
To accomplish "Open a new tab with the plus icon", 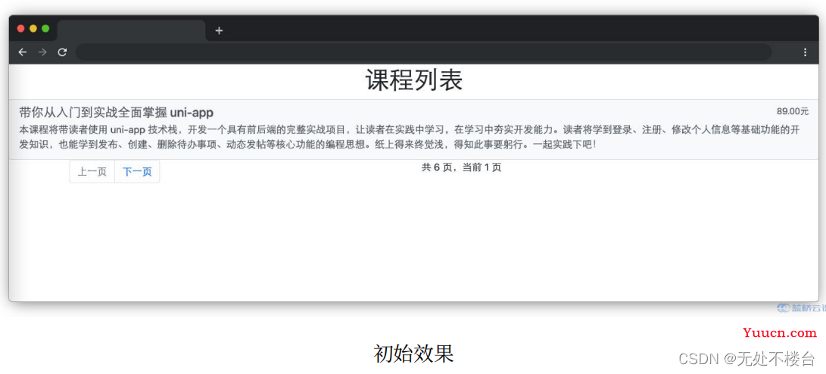I will 219,30.
